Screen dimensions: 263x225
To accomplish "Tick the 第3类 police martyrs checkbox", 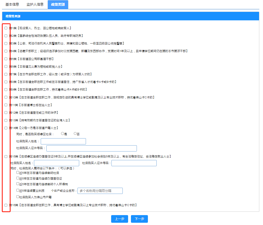I will pyautogui.click(x=6, y=44).
